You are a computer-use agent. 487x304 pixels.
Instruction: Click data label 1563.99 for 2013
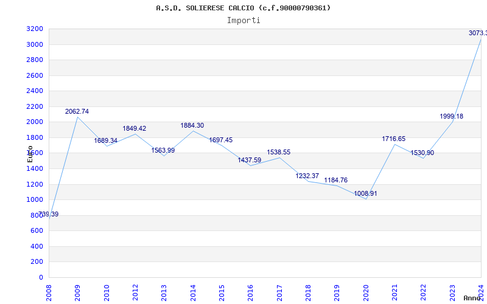[x=163, y=150]
